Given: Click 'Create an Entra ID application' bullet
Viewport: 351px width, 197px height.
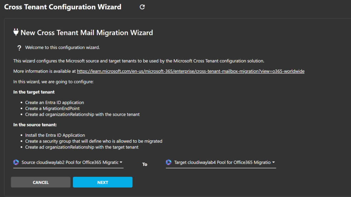Looking at the screenshot, I should pyautogui.click(x=55, y=103).
